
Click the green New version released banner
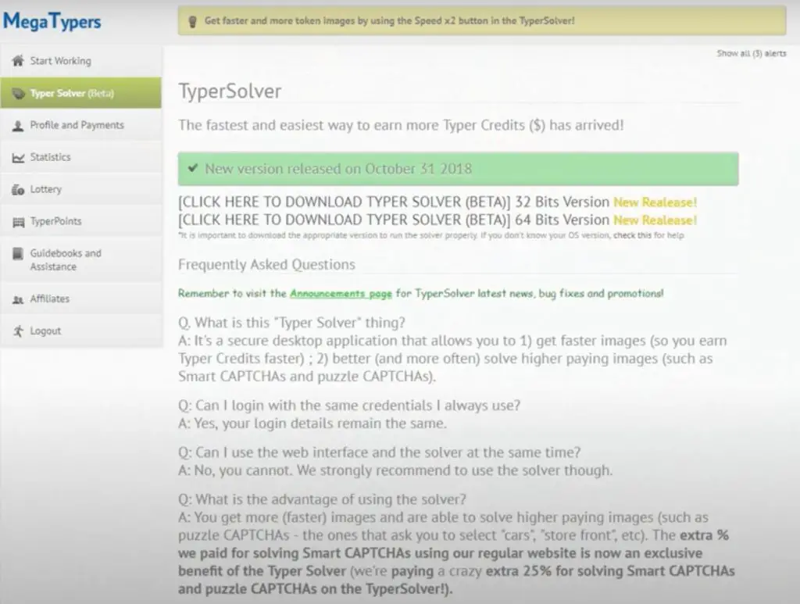pos(458,169)
